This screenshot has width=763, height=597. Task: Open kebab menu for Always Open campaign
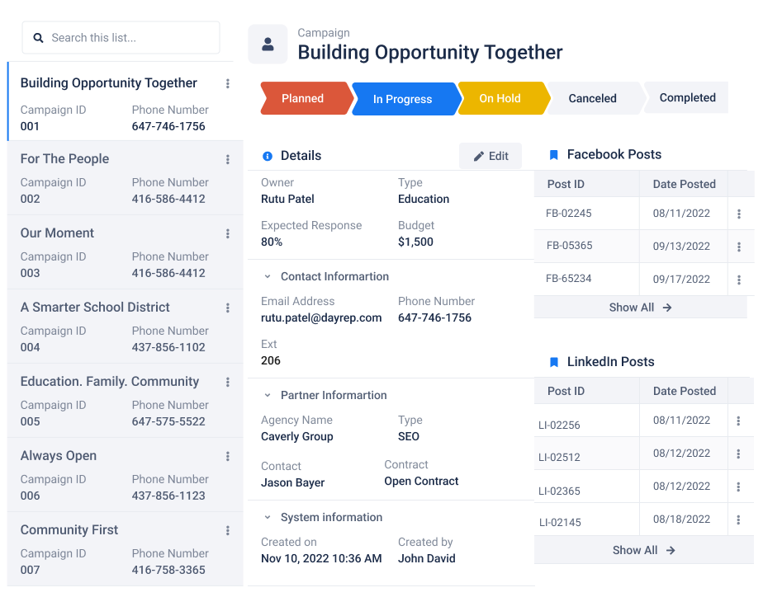click(x=227, y=456)
